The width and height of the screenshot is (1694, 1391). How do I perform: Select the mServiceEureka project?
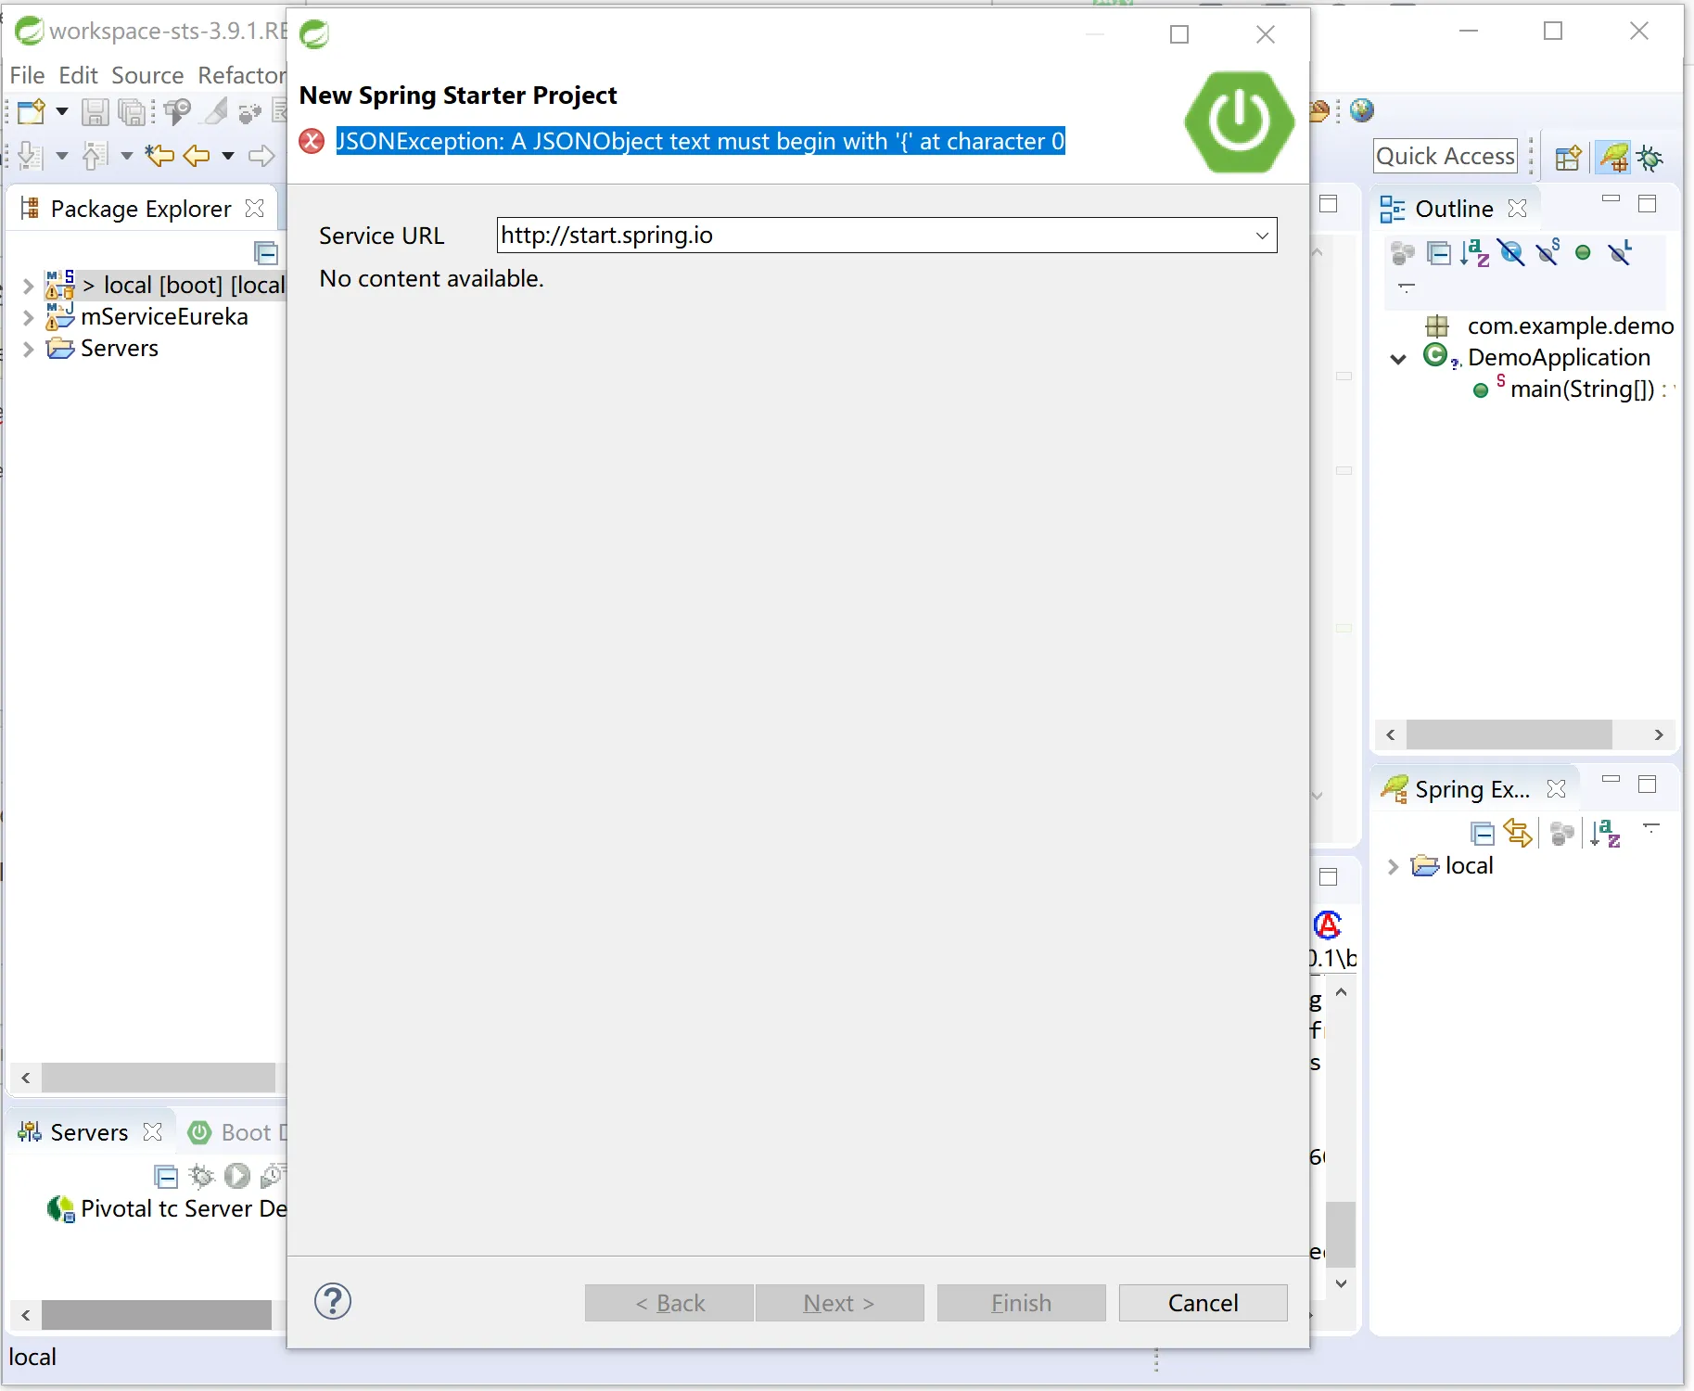[x=164, y=317]
